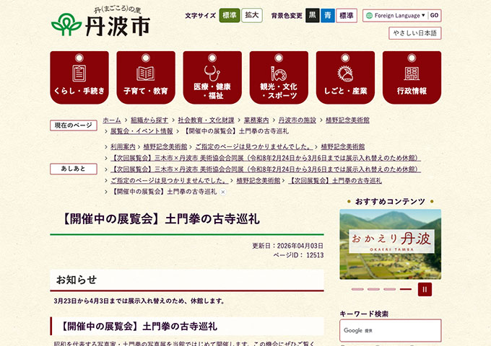The height and width of the screenshot is (346, 491).
Task: Open しごと・産業 chestnut menu
Action: [345, 78]
